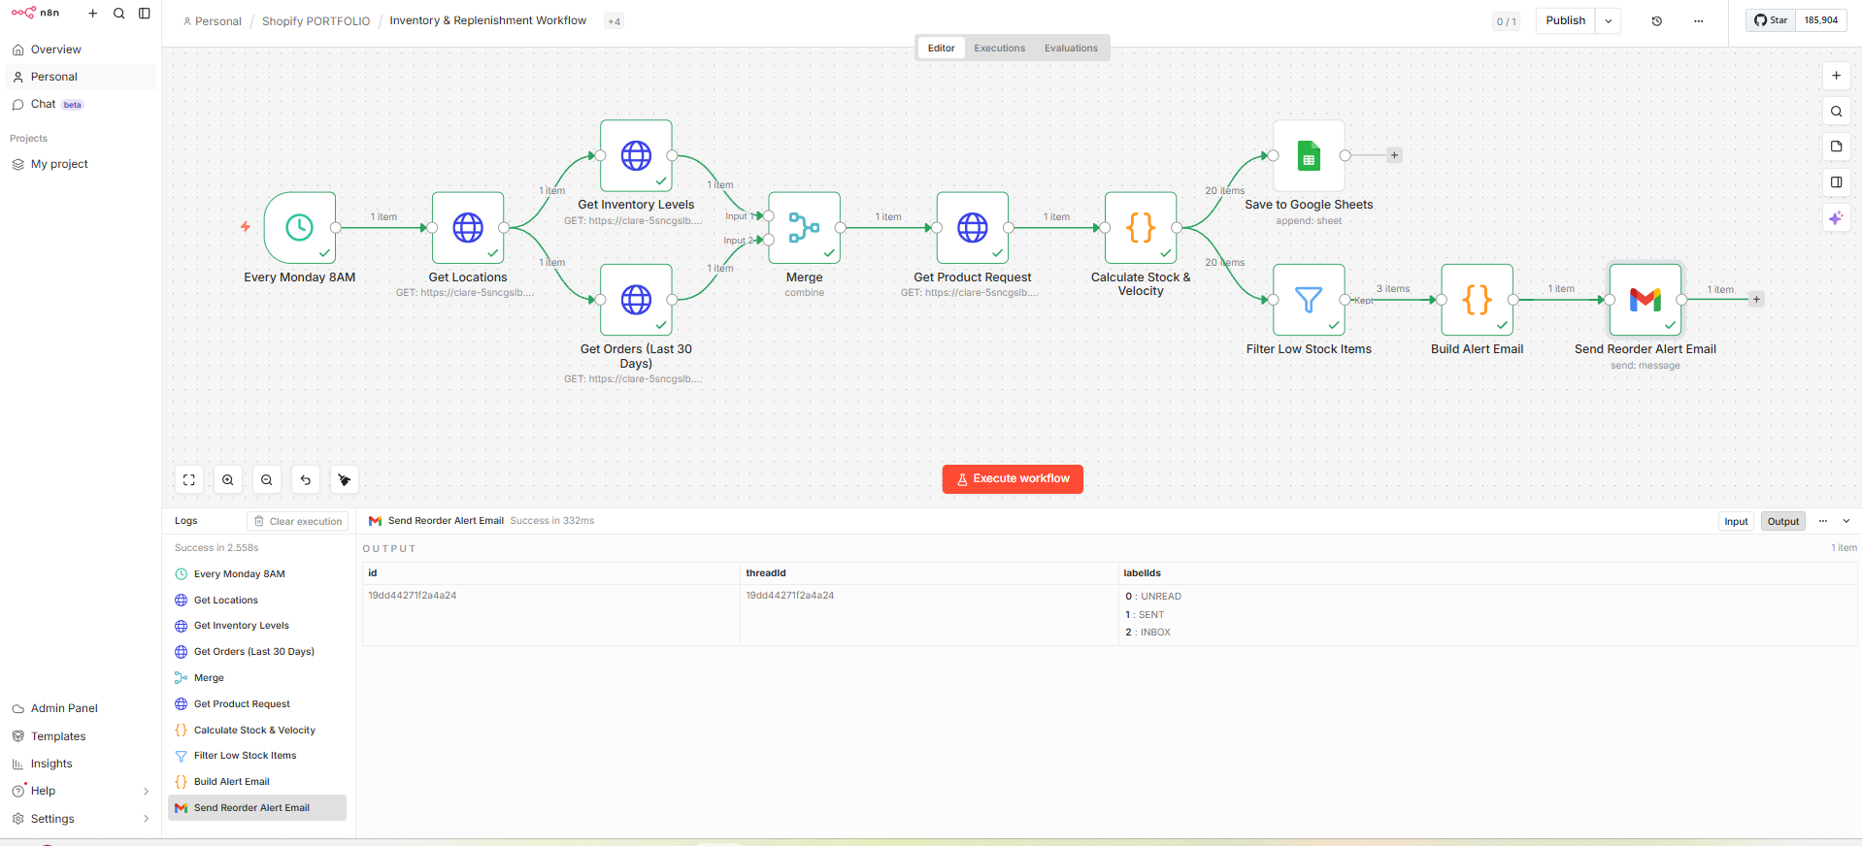Viewport: 1862px width, 846px height.
Task: Select Build Alert Email in logs list
Action: [257, 782]
